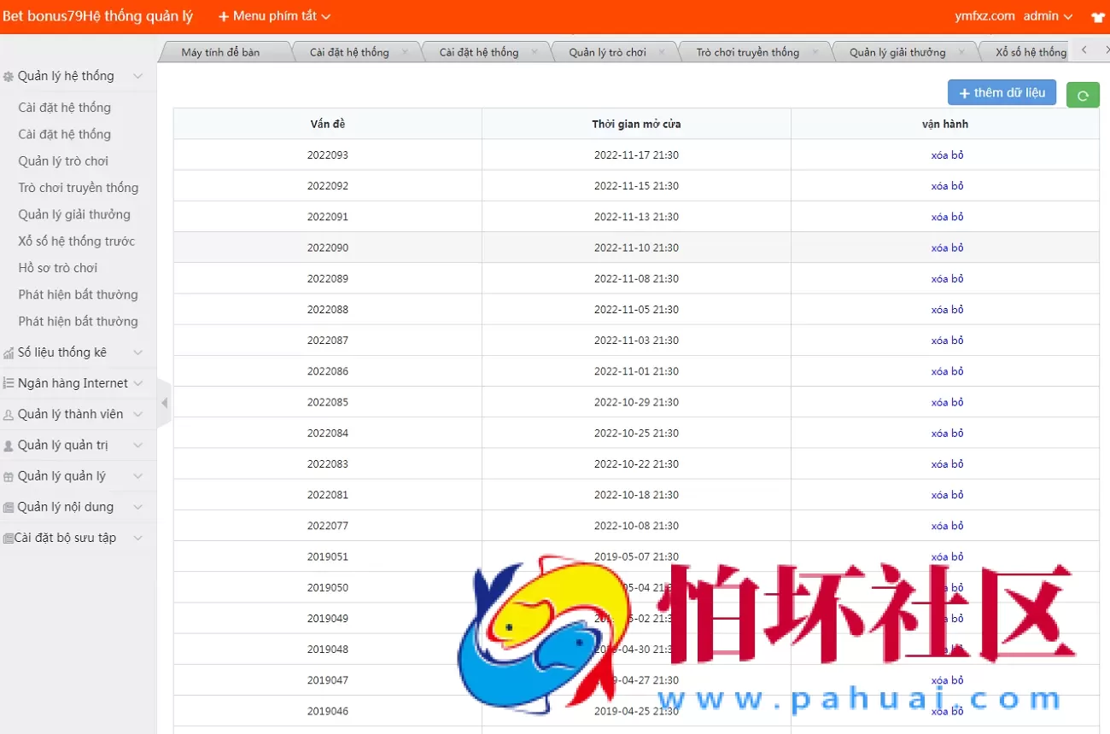Viewport: 1110px width, 734px height.
Task: Switch to the Máy tính để bàn tab
Action: click(x=224, y=51)
